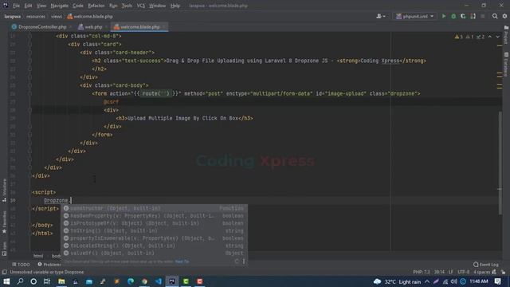510x287 pixels.
Task: Open completion popup options (three dots)
Action: tap(244, 261)
